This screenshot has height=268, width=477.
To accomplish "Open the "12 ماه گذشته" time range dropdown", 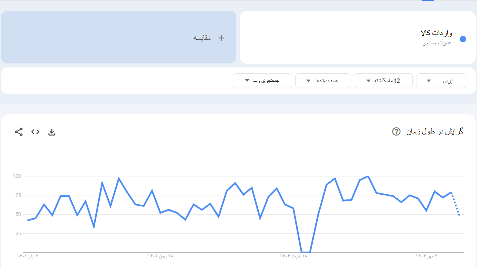I will 383,81.
